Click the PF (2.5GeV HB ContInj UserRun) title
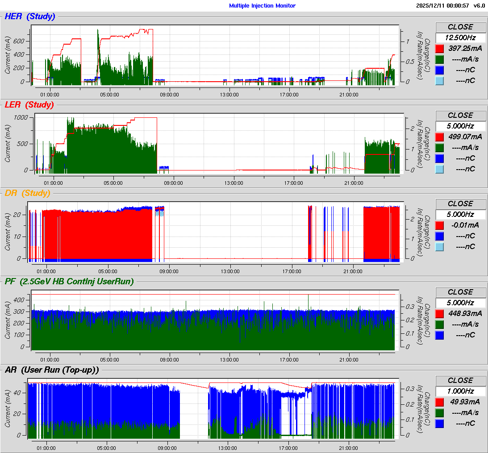Viewport: 488px width, 453px height. tap(69, 281)
